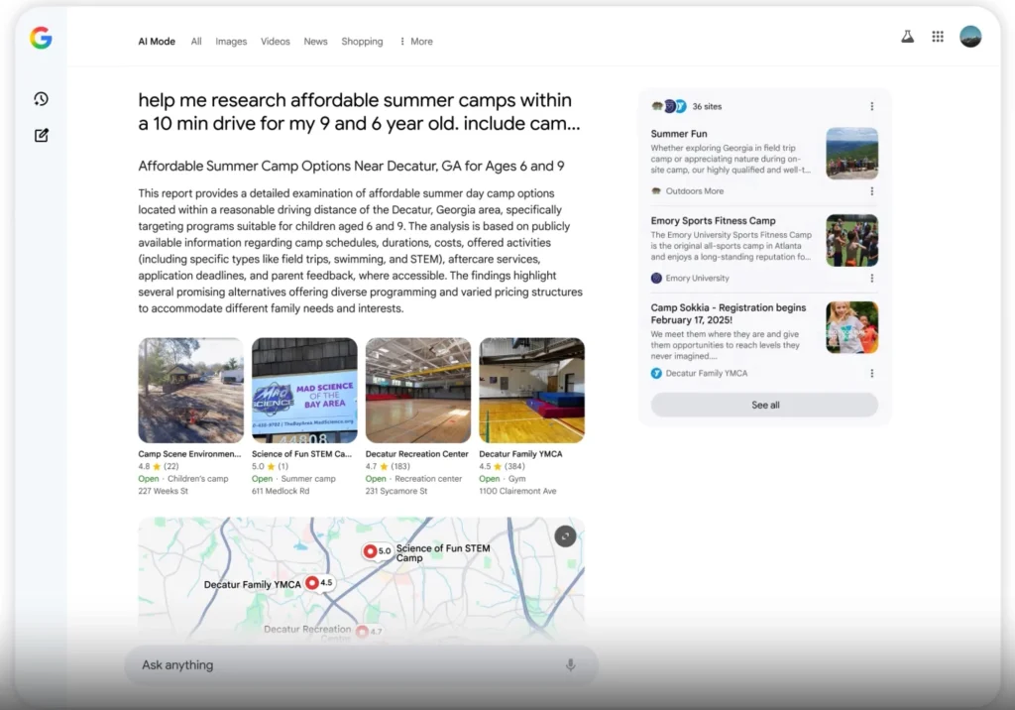
Task: Open Camp Scene Environment place title
Action: [x=189, y=454]
